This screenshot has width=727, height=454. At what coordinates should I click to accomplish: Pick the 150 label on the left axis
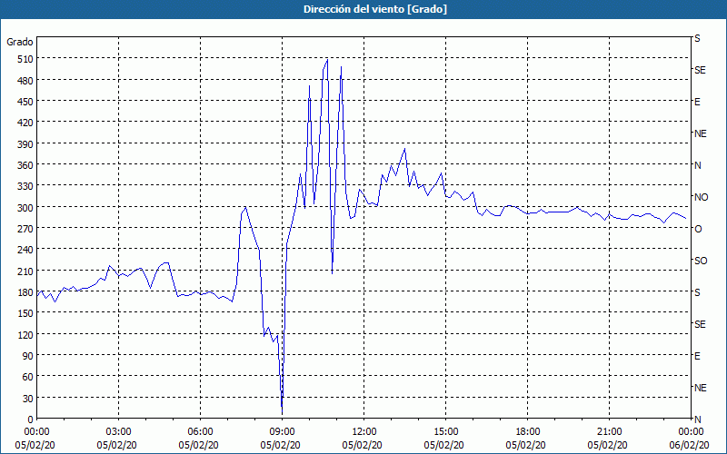25,313
